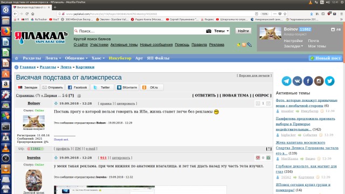Upvote buroiss post with green icon

(x=268, y=158)
